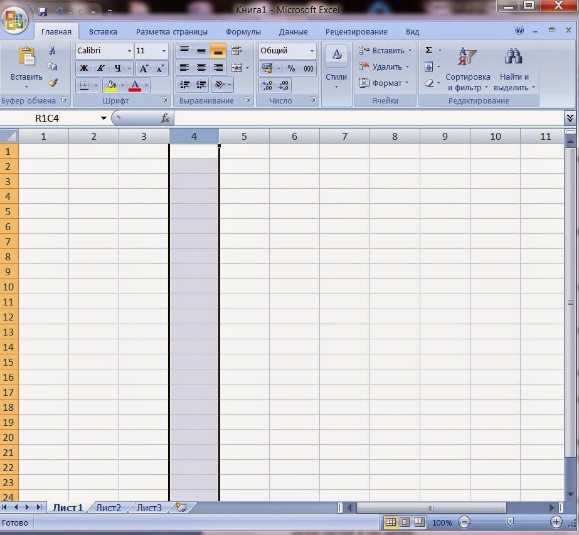Activate the Format Painter brush

53,83
